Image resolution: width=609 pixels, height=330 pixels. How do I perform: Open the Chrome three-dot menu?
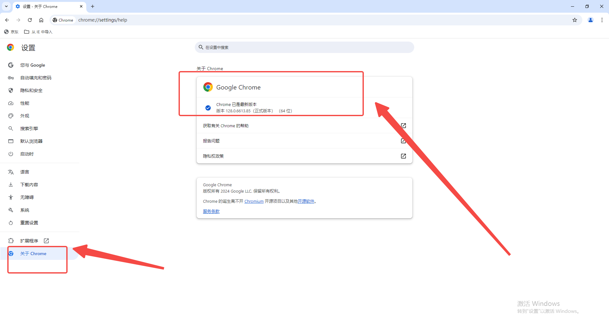point(602,20)
